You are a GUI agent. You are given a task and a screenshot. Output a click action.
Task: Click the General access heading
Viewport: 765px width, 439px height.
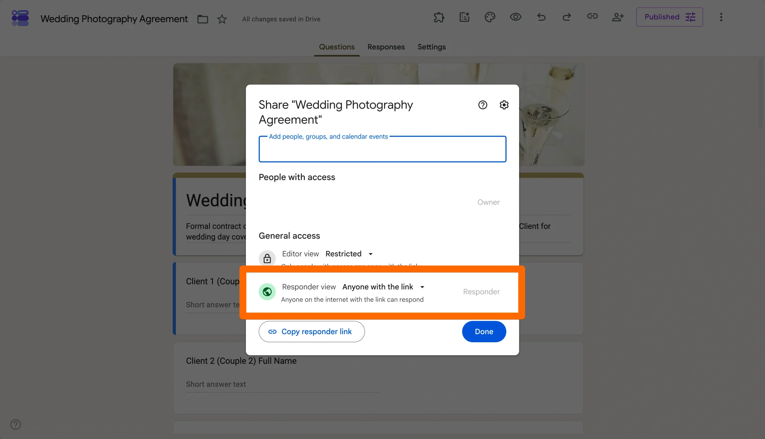pos(289,235)
